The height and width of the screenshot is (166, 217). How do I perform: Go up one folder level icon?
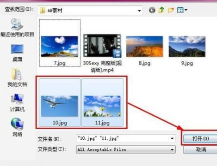click(x=161, y=10)
